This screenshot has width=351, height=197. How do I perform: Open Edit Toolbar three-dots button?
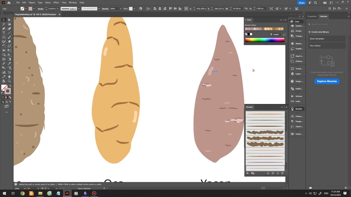7,112
